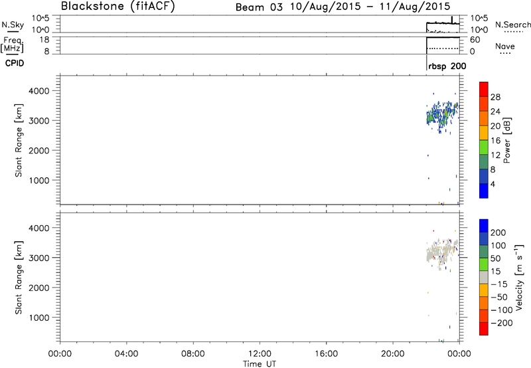The image size is (531, 368).
Task: Click the 'Beam 03' label in header
Action: point(259,7)
